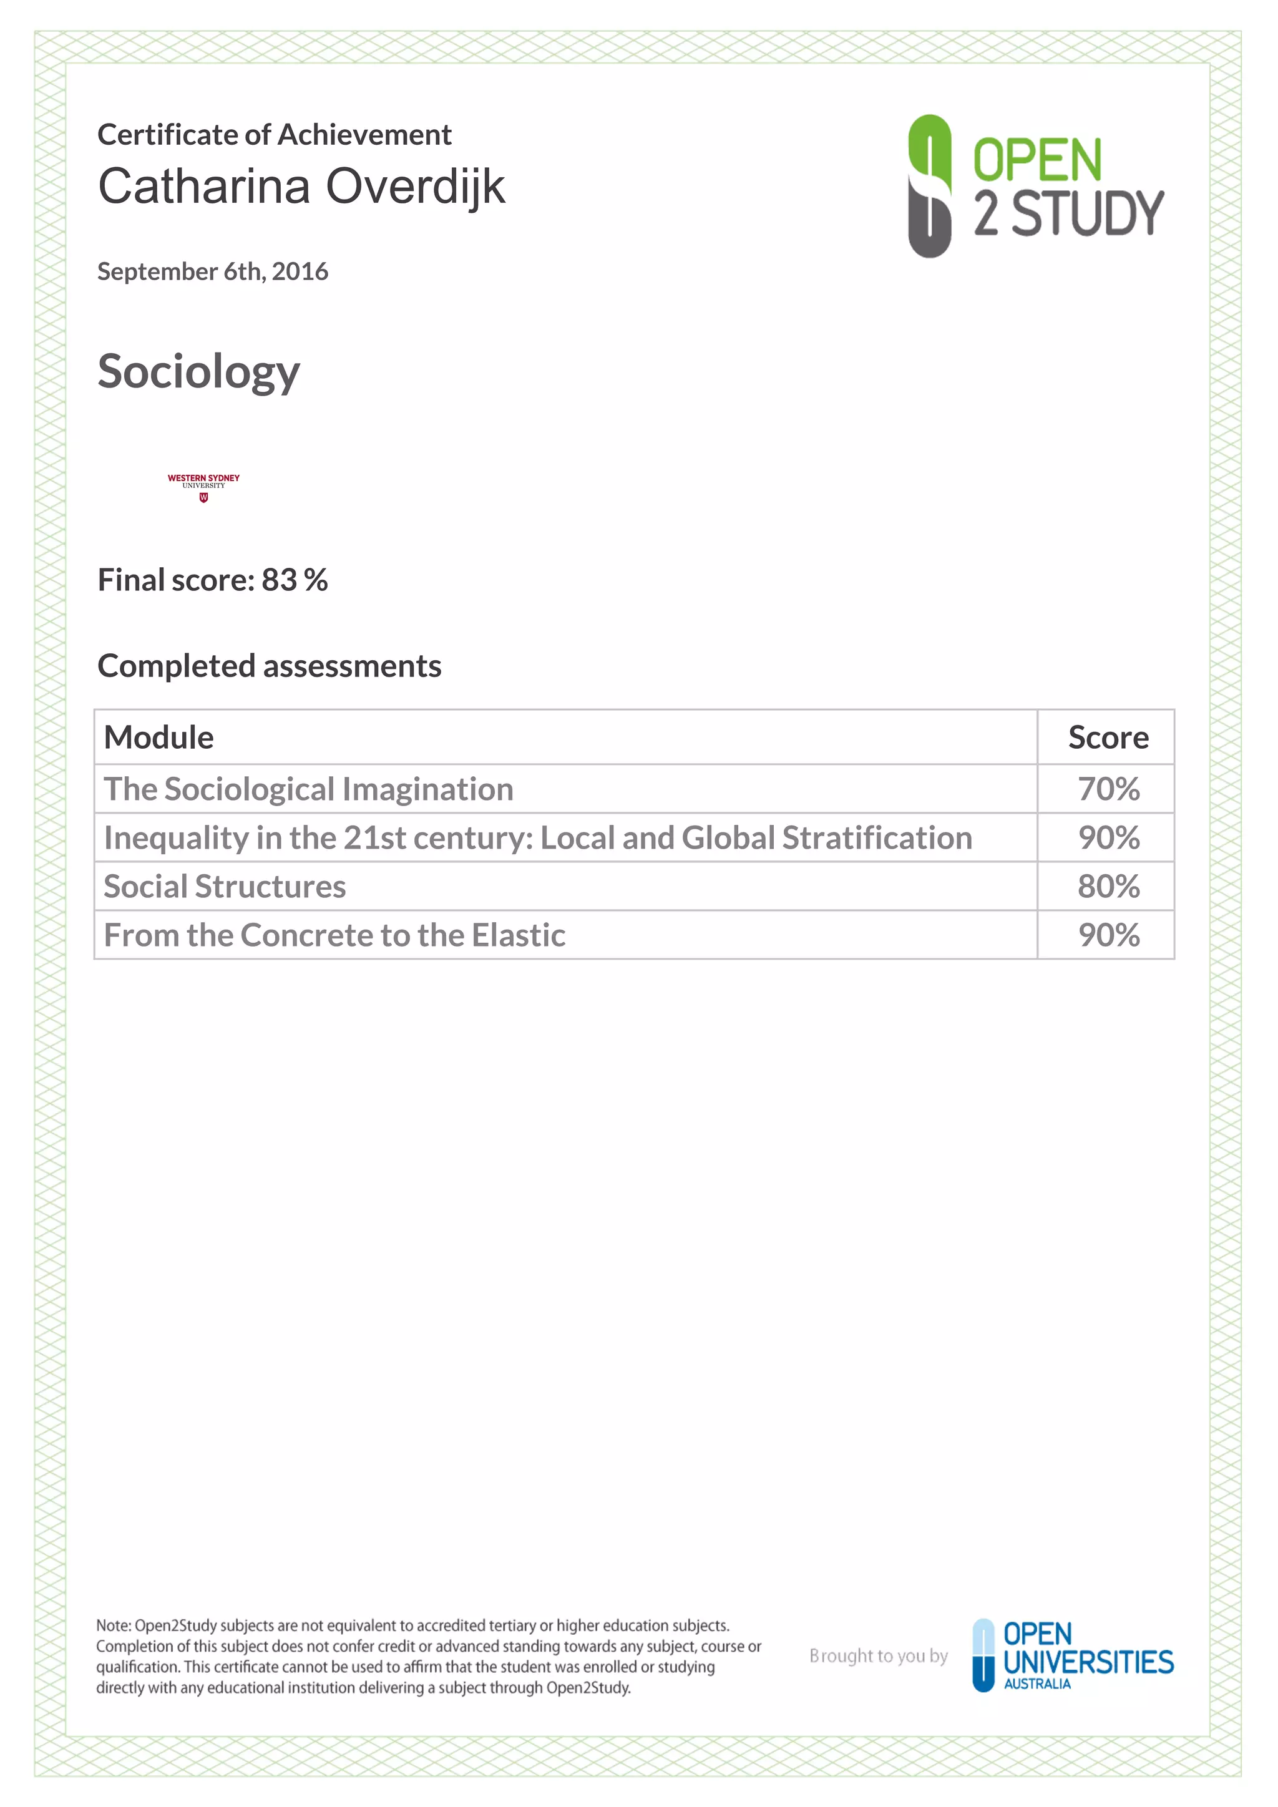Select From the Concrete to the Elastic row
The width and height of the screenshot is (1278, 1807).
click(634, 935)
